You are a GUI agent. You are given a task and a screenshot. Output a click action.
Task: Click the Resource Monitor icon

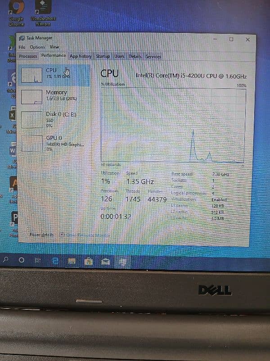click(x=62, y=235)
